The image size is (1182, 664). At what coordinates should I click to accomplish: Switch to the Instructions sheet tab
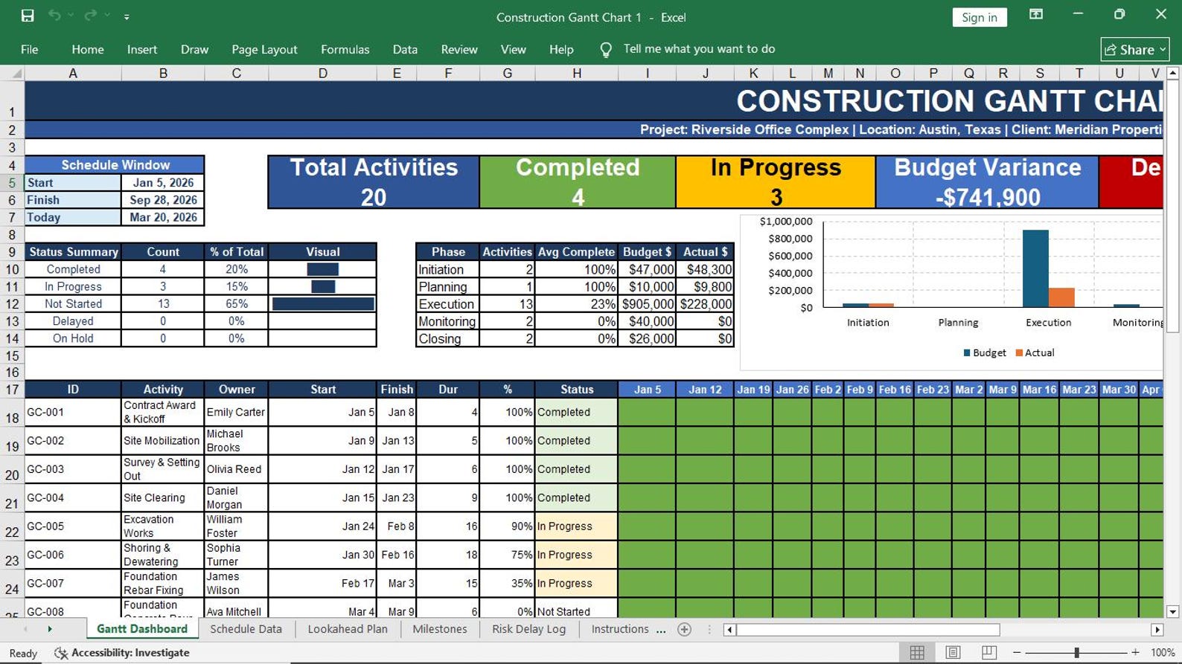620,629
